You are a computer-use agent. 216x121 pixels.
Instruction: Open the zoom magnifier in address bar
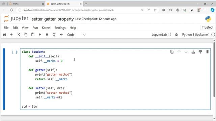[142, 10]
